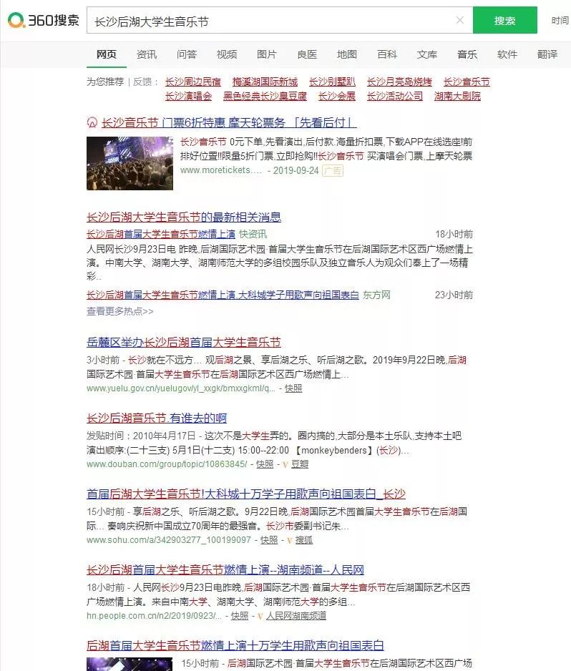
Task: Open suggested search 黑色经典长沙臭豆腐
Action: (x=265, y=96)
